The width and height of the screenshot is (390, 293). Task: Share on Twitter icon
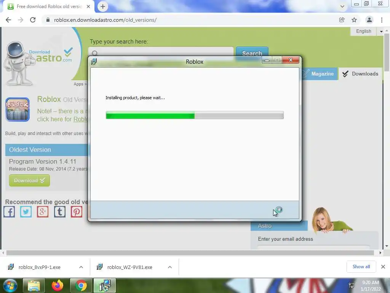[26, 212]
